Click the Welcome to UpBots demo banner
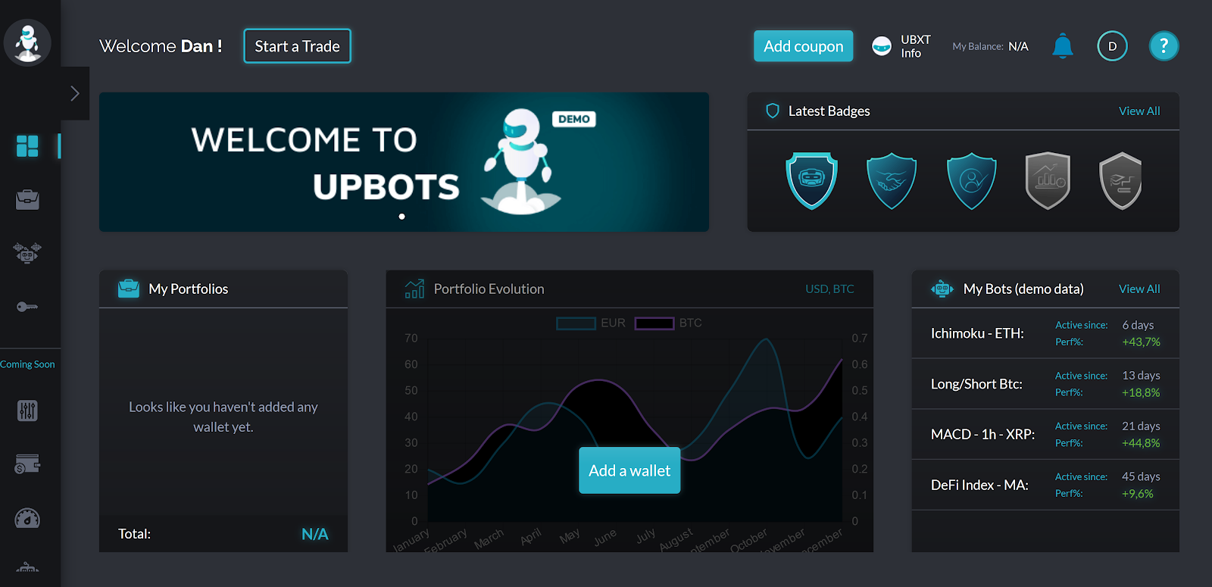The width and height of the screenshot is (1212, 587). (x=404, y=162)
